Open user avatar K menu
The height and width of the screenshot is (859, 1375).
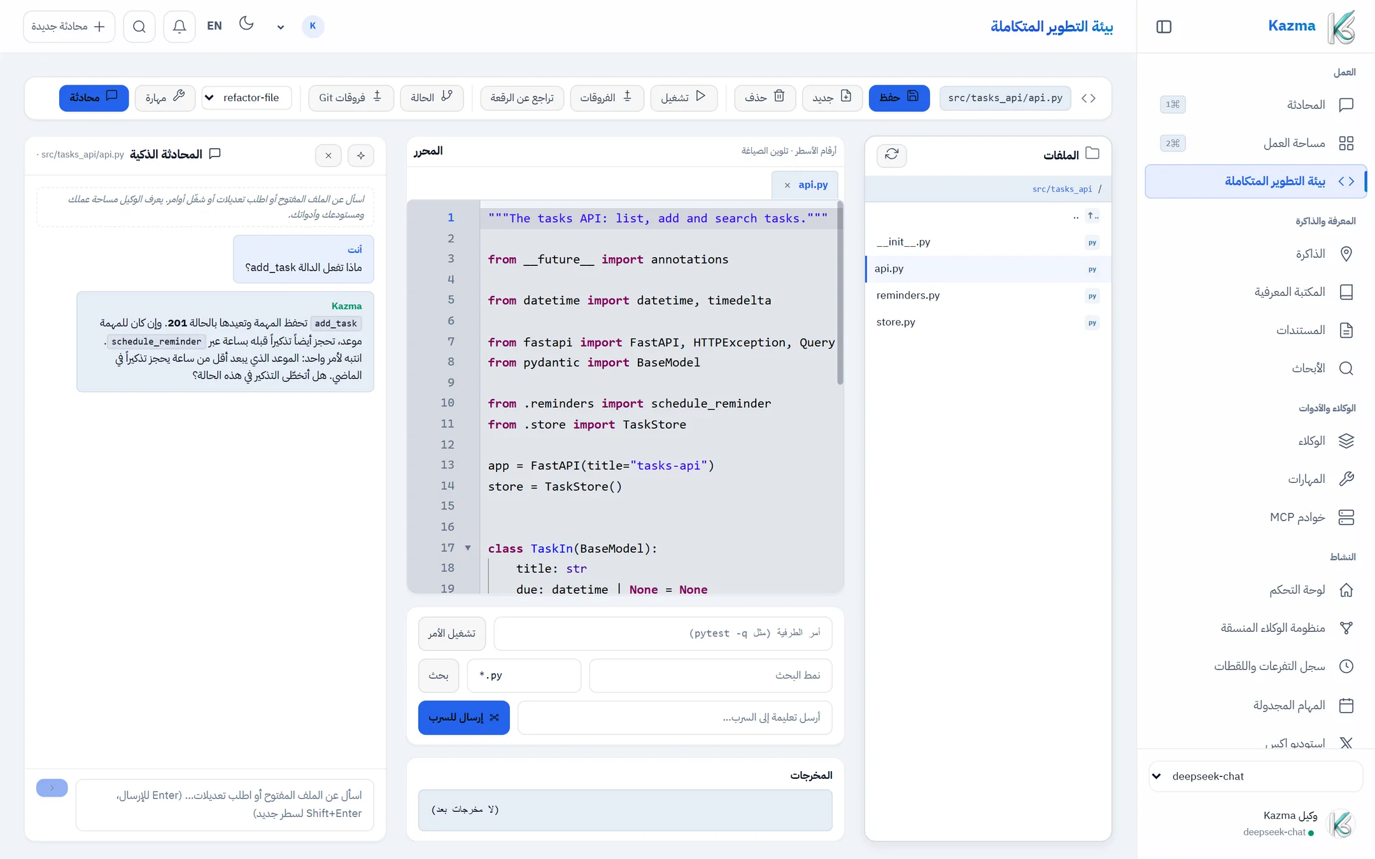point(313,26)
